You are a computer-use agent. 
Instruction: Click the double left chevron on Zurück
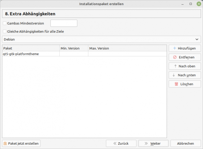pos(115,144)
